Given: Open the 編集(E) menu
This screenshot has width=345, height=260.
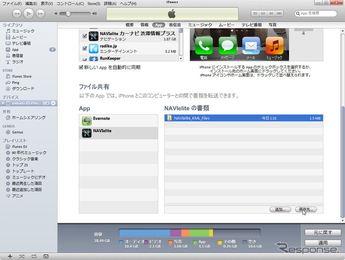Looking at the screenshot, I should pos(31,4).
